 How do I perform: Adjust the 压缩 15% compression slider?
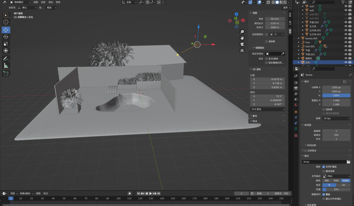[x=336, y=189]
